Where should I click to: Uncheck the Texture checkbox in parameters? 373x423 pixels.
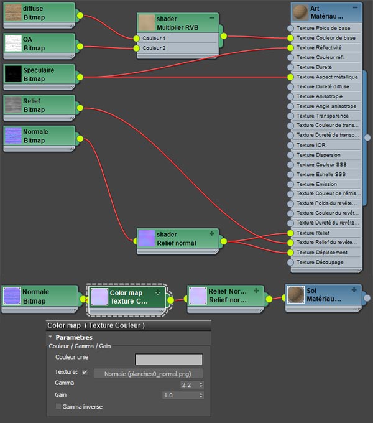coord(85,372)
